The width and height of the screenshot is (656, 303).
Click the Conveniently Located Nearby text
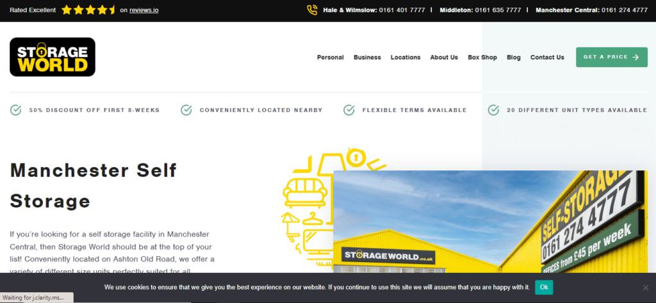point(261,110)
